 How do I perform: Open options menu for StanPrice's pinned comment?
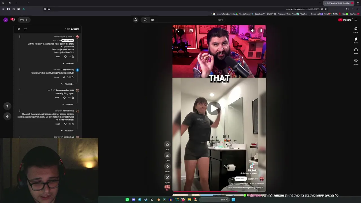[x=20, y=37]
